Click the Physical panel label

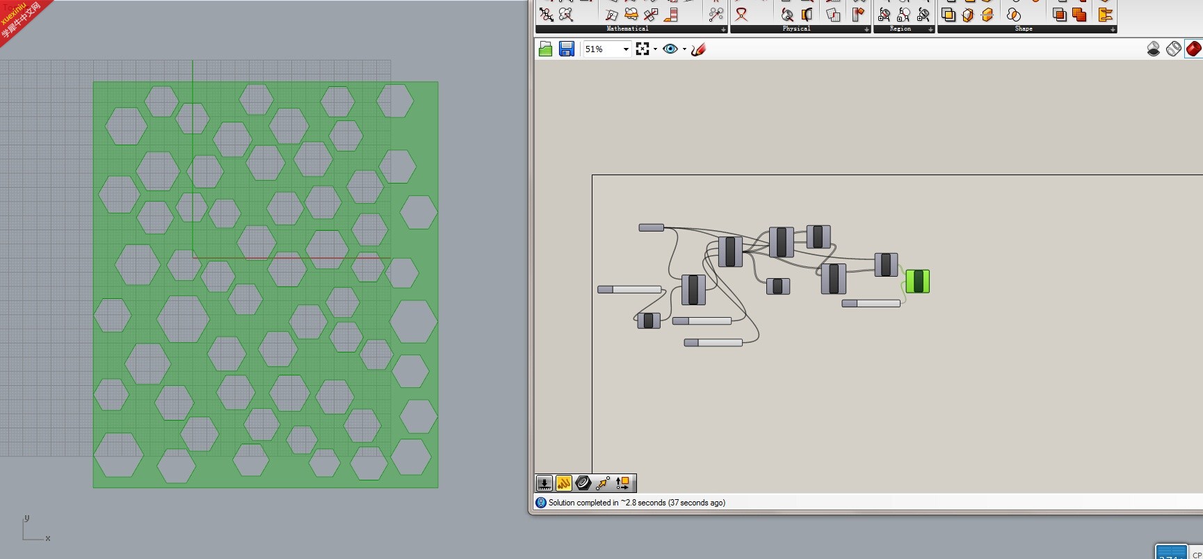[796, 29]
